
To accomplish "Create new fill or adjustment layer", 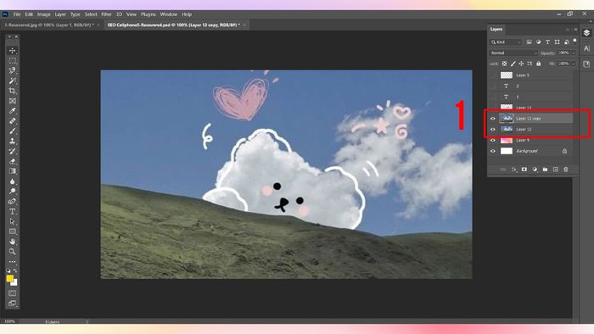I will (535, 170).
